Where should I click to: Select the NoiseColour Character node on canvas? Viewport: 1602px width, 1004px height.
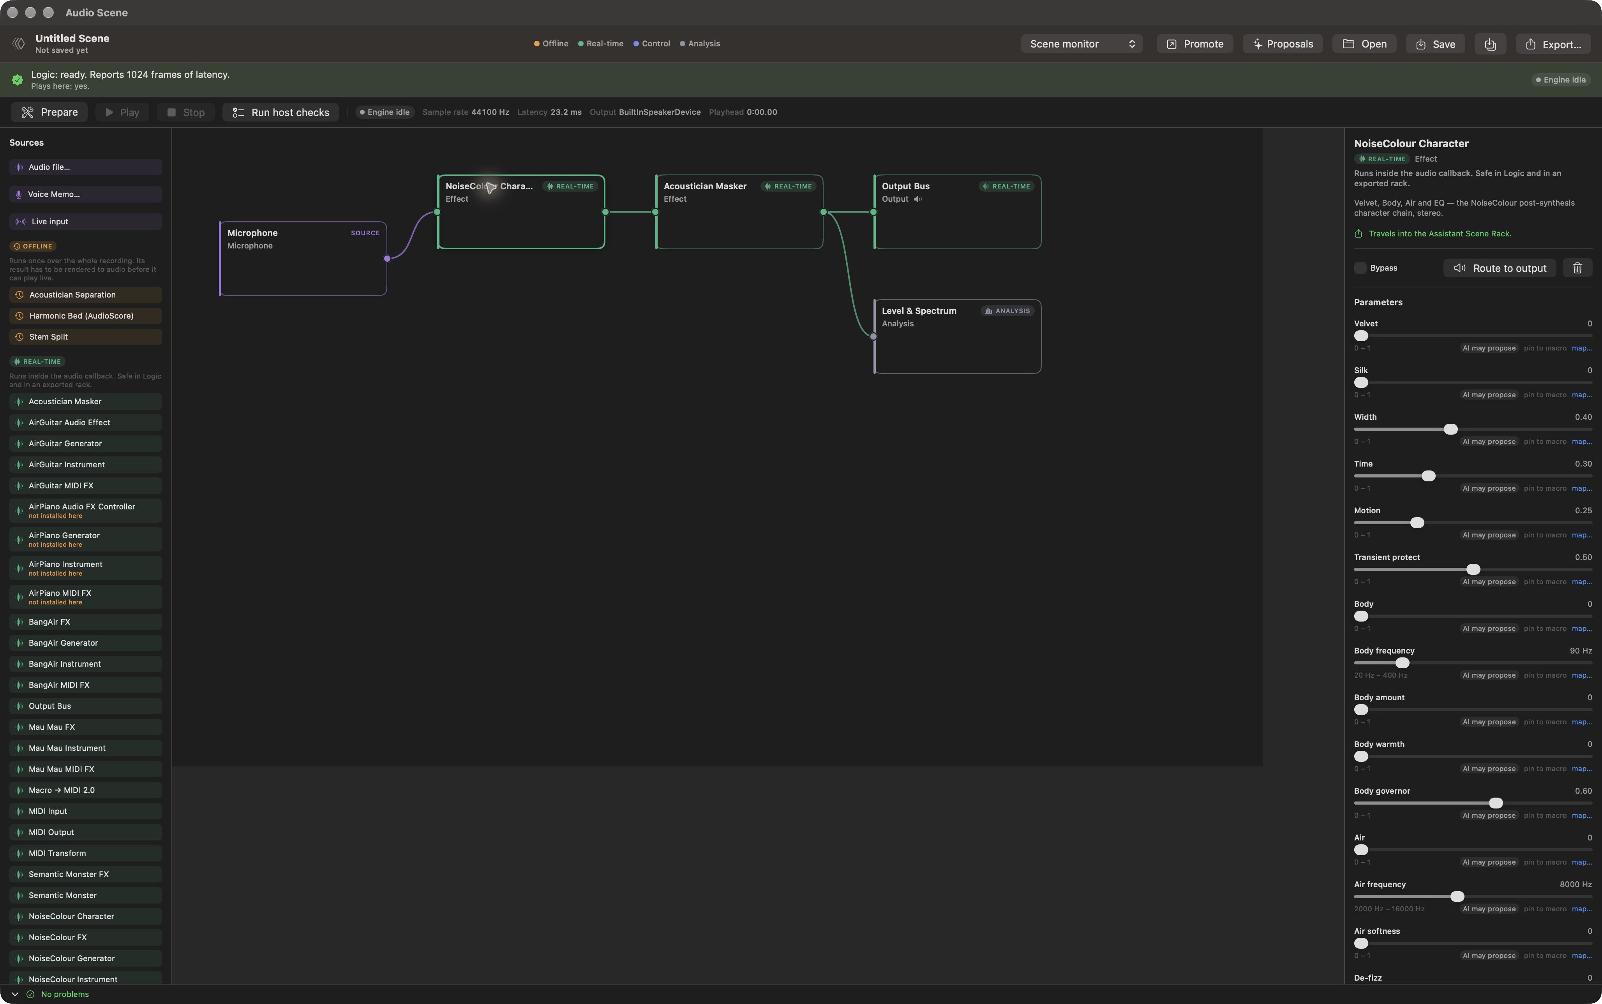coord(521,213)
